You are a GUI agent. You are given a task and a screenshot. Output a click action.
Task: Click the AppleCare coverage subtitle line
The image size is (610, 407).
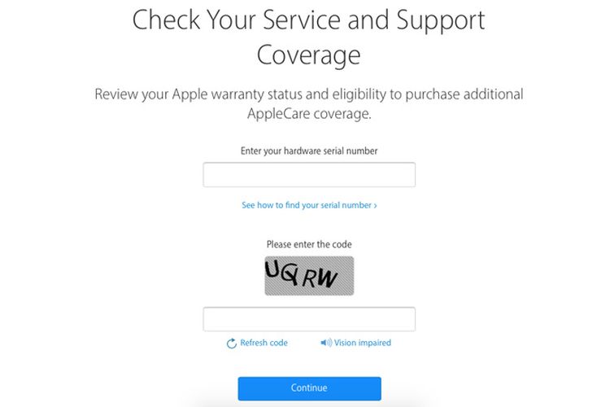point(309,114)
